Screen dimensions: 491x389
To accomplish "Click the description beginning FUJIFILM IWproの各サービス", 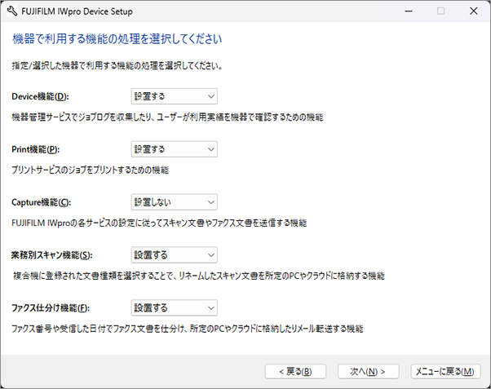I will click(159, 223).
